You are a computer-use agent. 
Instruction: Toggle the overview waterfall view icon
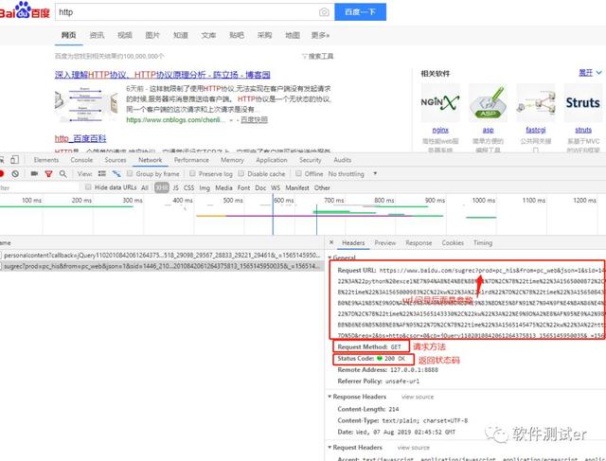[116, 174]
